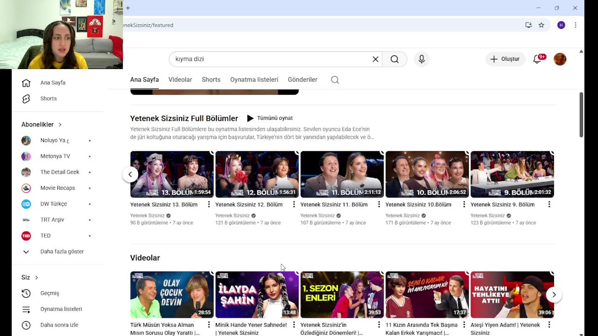Viewport: 598px width, 336px height.
Task: Click the install app icon in address bar
Action: pos(528,25)
